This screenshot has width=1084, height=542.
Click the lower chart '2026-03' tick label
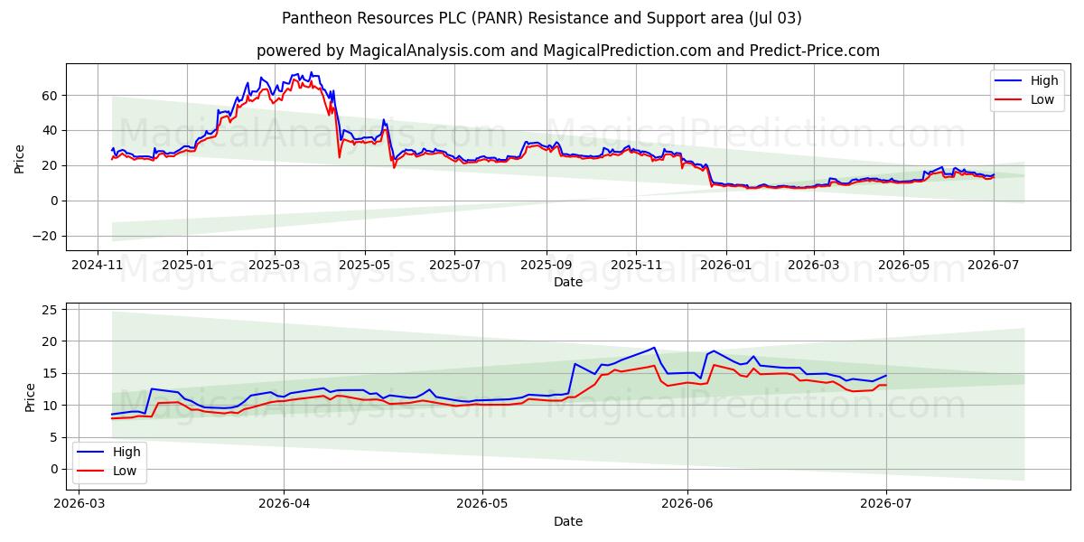(x=79, y=504)
